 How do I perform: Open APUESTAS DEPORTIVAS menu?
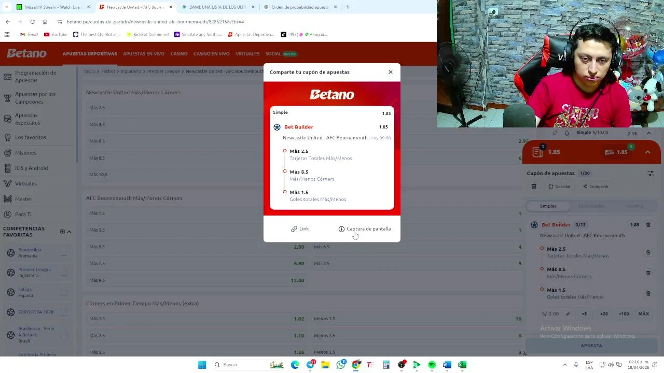(90, 54)
